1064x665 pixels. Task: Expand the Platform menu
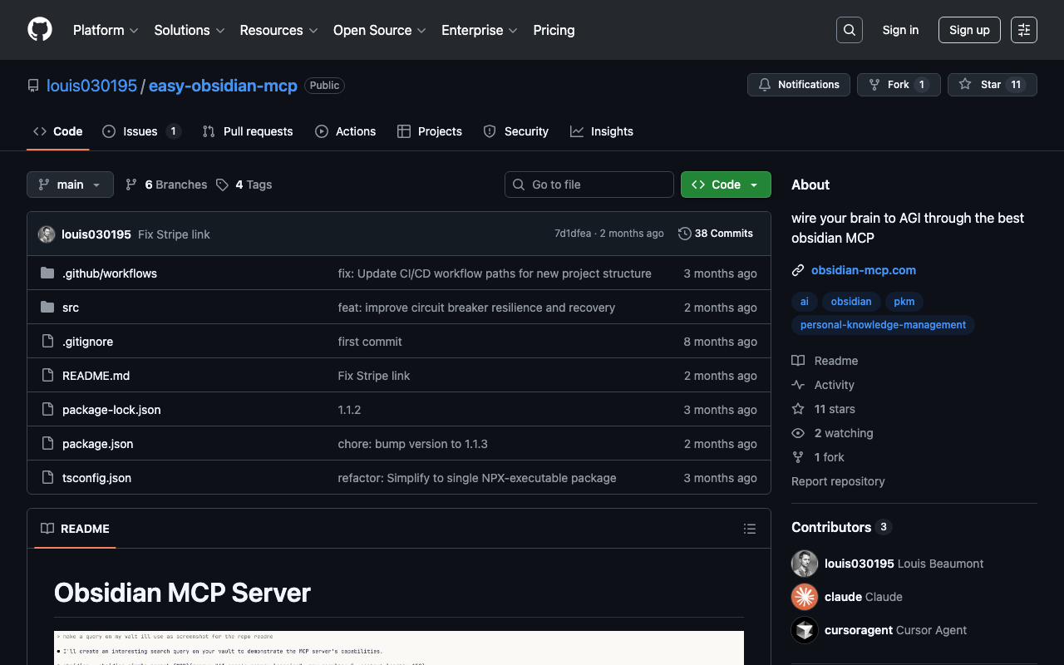click(106, 30)
